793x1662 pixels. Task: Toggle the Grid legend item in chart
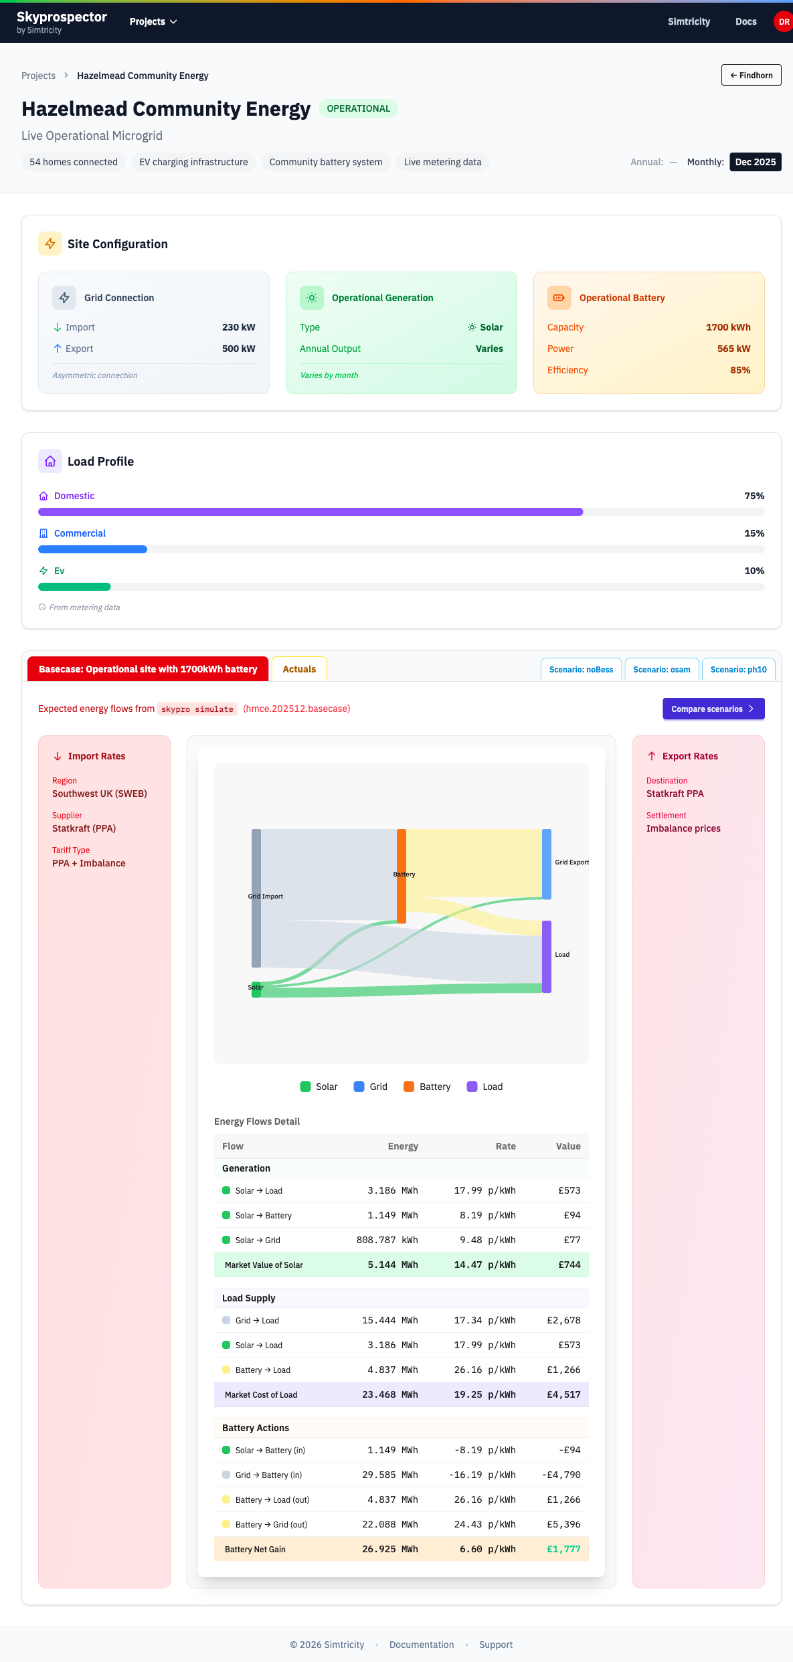[371, 1087]
